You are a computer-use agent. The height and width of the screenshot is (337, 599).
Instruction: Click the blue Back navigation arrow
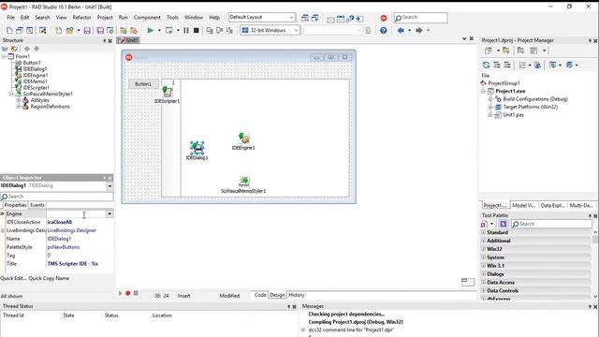[x=401, y=30]
